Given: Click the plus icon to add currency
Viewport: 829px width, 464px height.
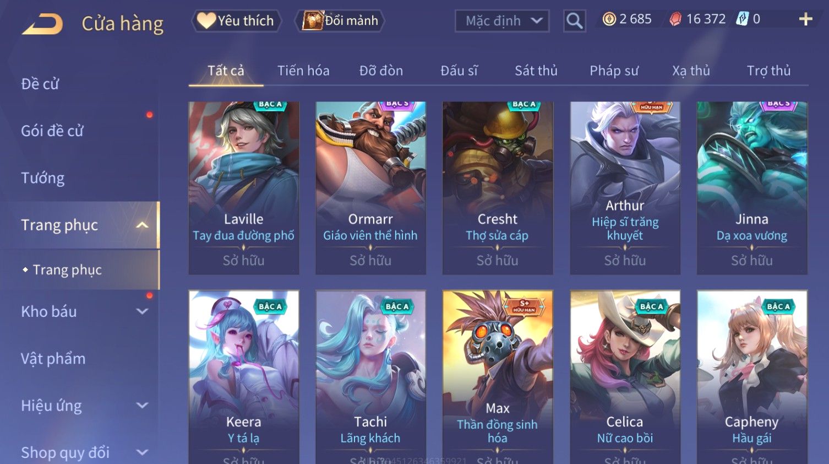Looking at the screenshot, I should tap(805, 19).
